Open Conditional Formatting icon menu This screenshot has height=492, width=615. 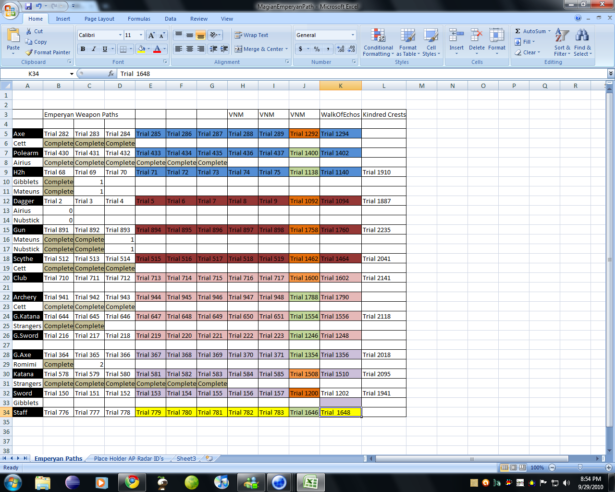378,36
